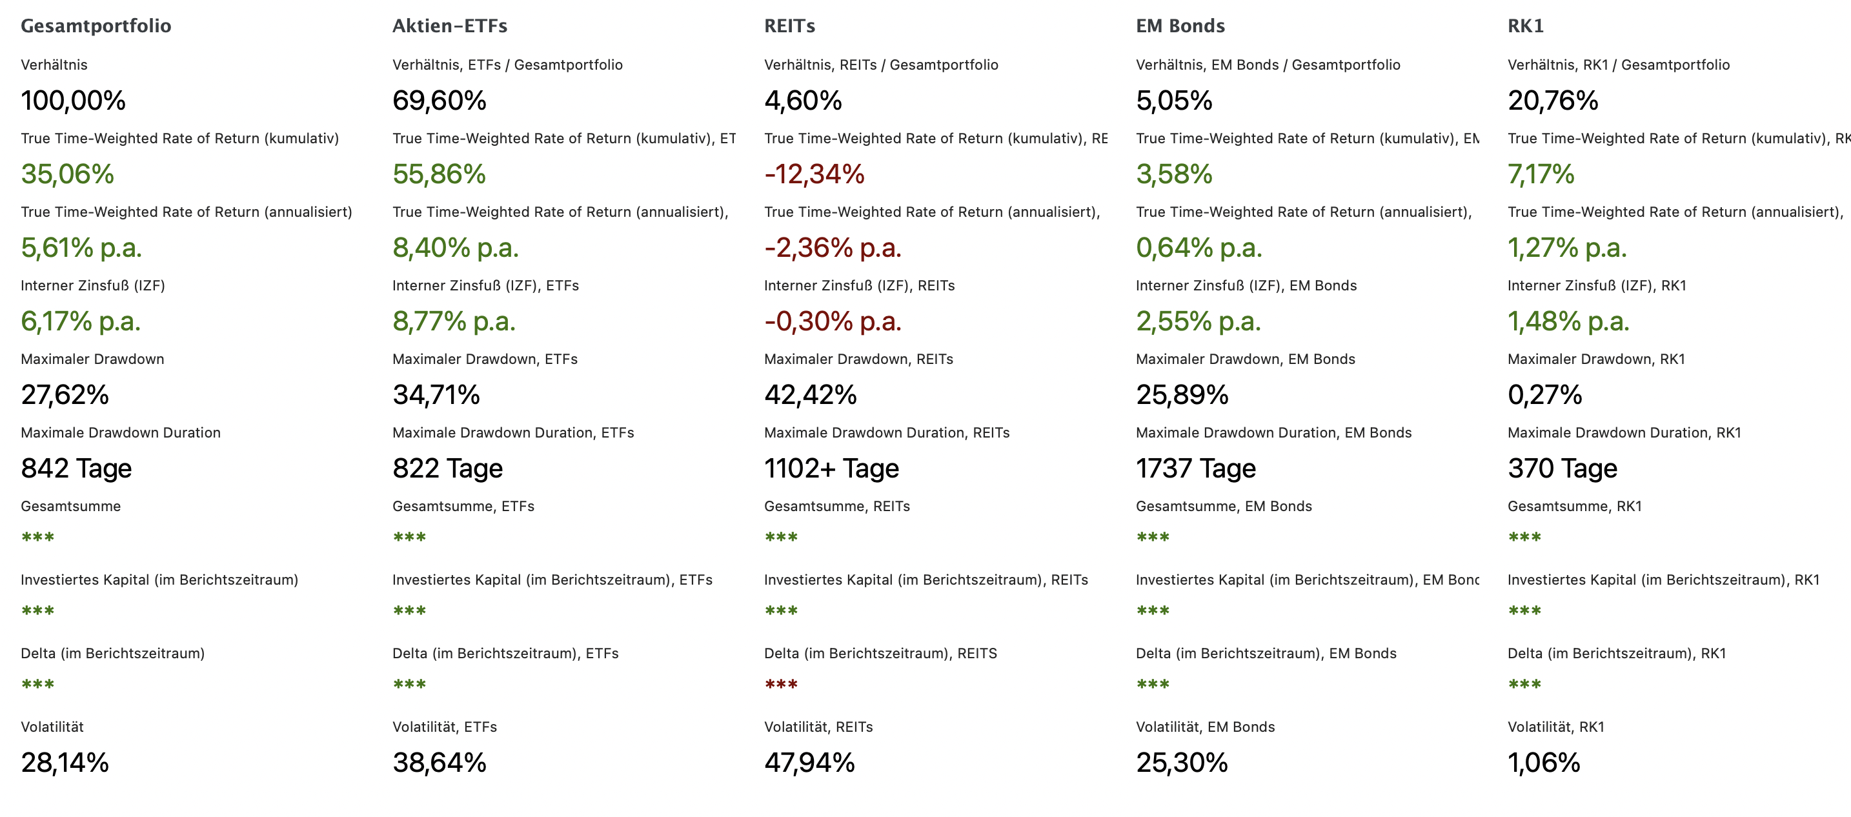Select the 'Interner Zinsfuß (IZF), ETFs' label
Image resolution: width=1851 pixels, height=817 pixels.
click(x=485, y=285)
